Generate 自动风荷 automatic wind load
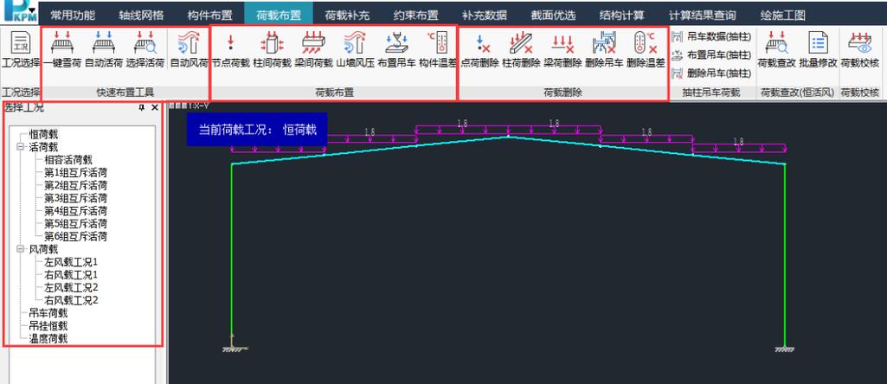887x384 pixels. (x=190, y=50)
